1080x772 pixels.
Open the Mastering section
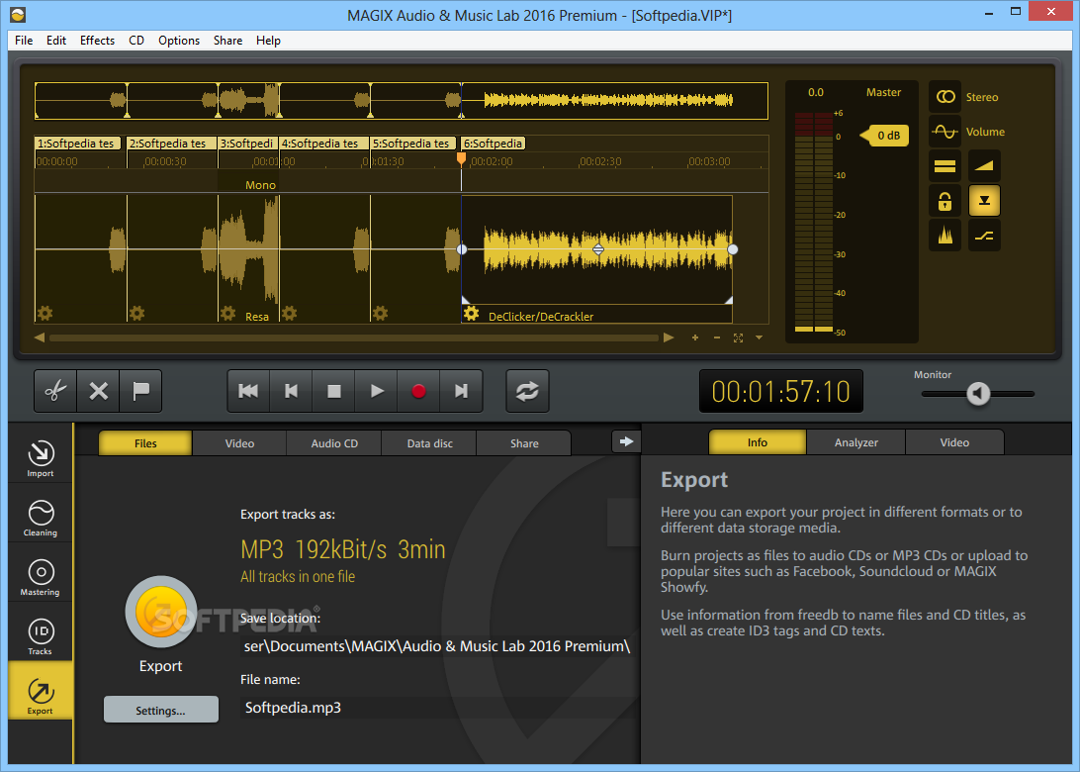pyautogui.click(x=40, y=577)
